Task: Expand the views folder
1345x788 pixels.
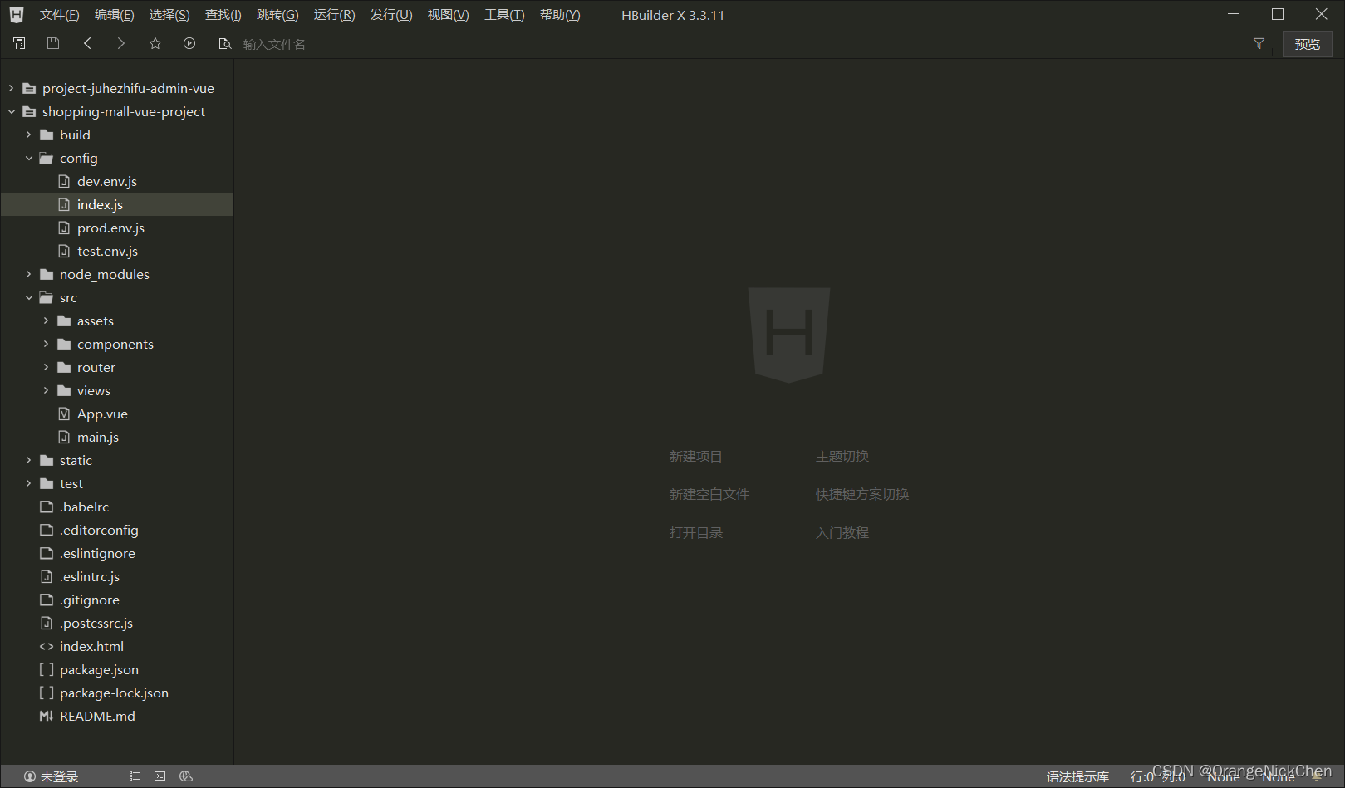Action: [46, 390]
